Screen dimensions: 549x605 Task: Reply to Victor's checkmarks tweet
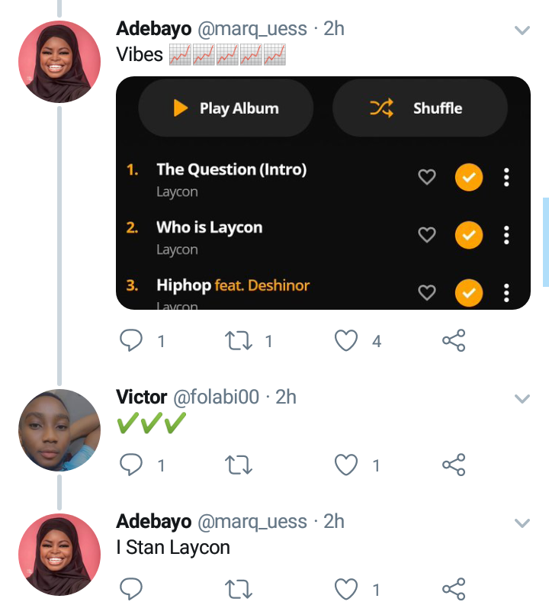tap(132, 465)
